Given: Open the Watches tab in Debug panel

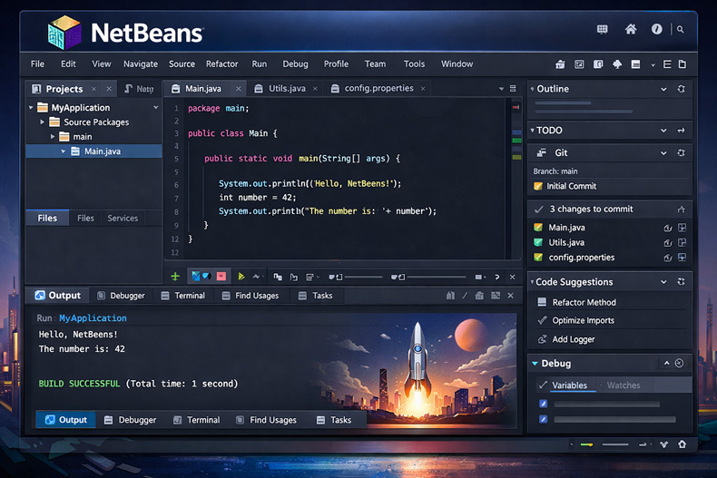Looking at the screenshot, I should [x=624, y=385].
